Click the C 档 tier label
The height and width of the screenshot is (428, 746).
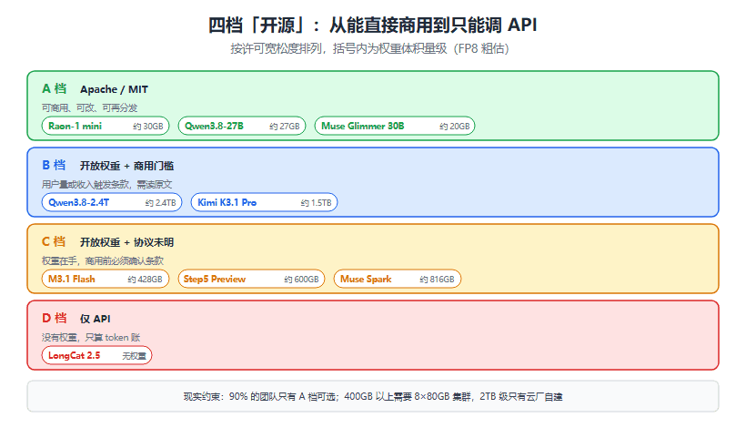pos(54,242)
